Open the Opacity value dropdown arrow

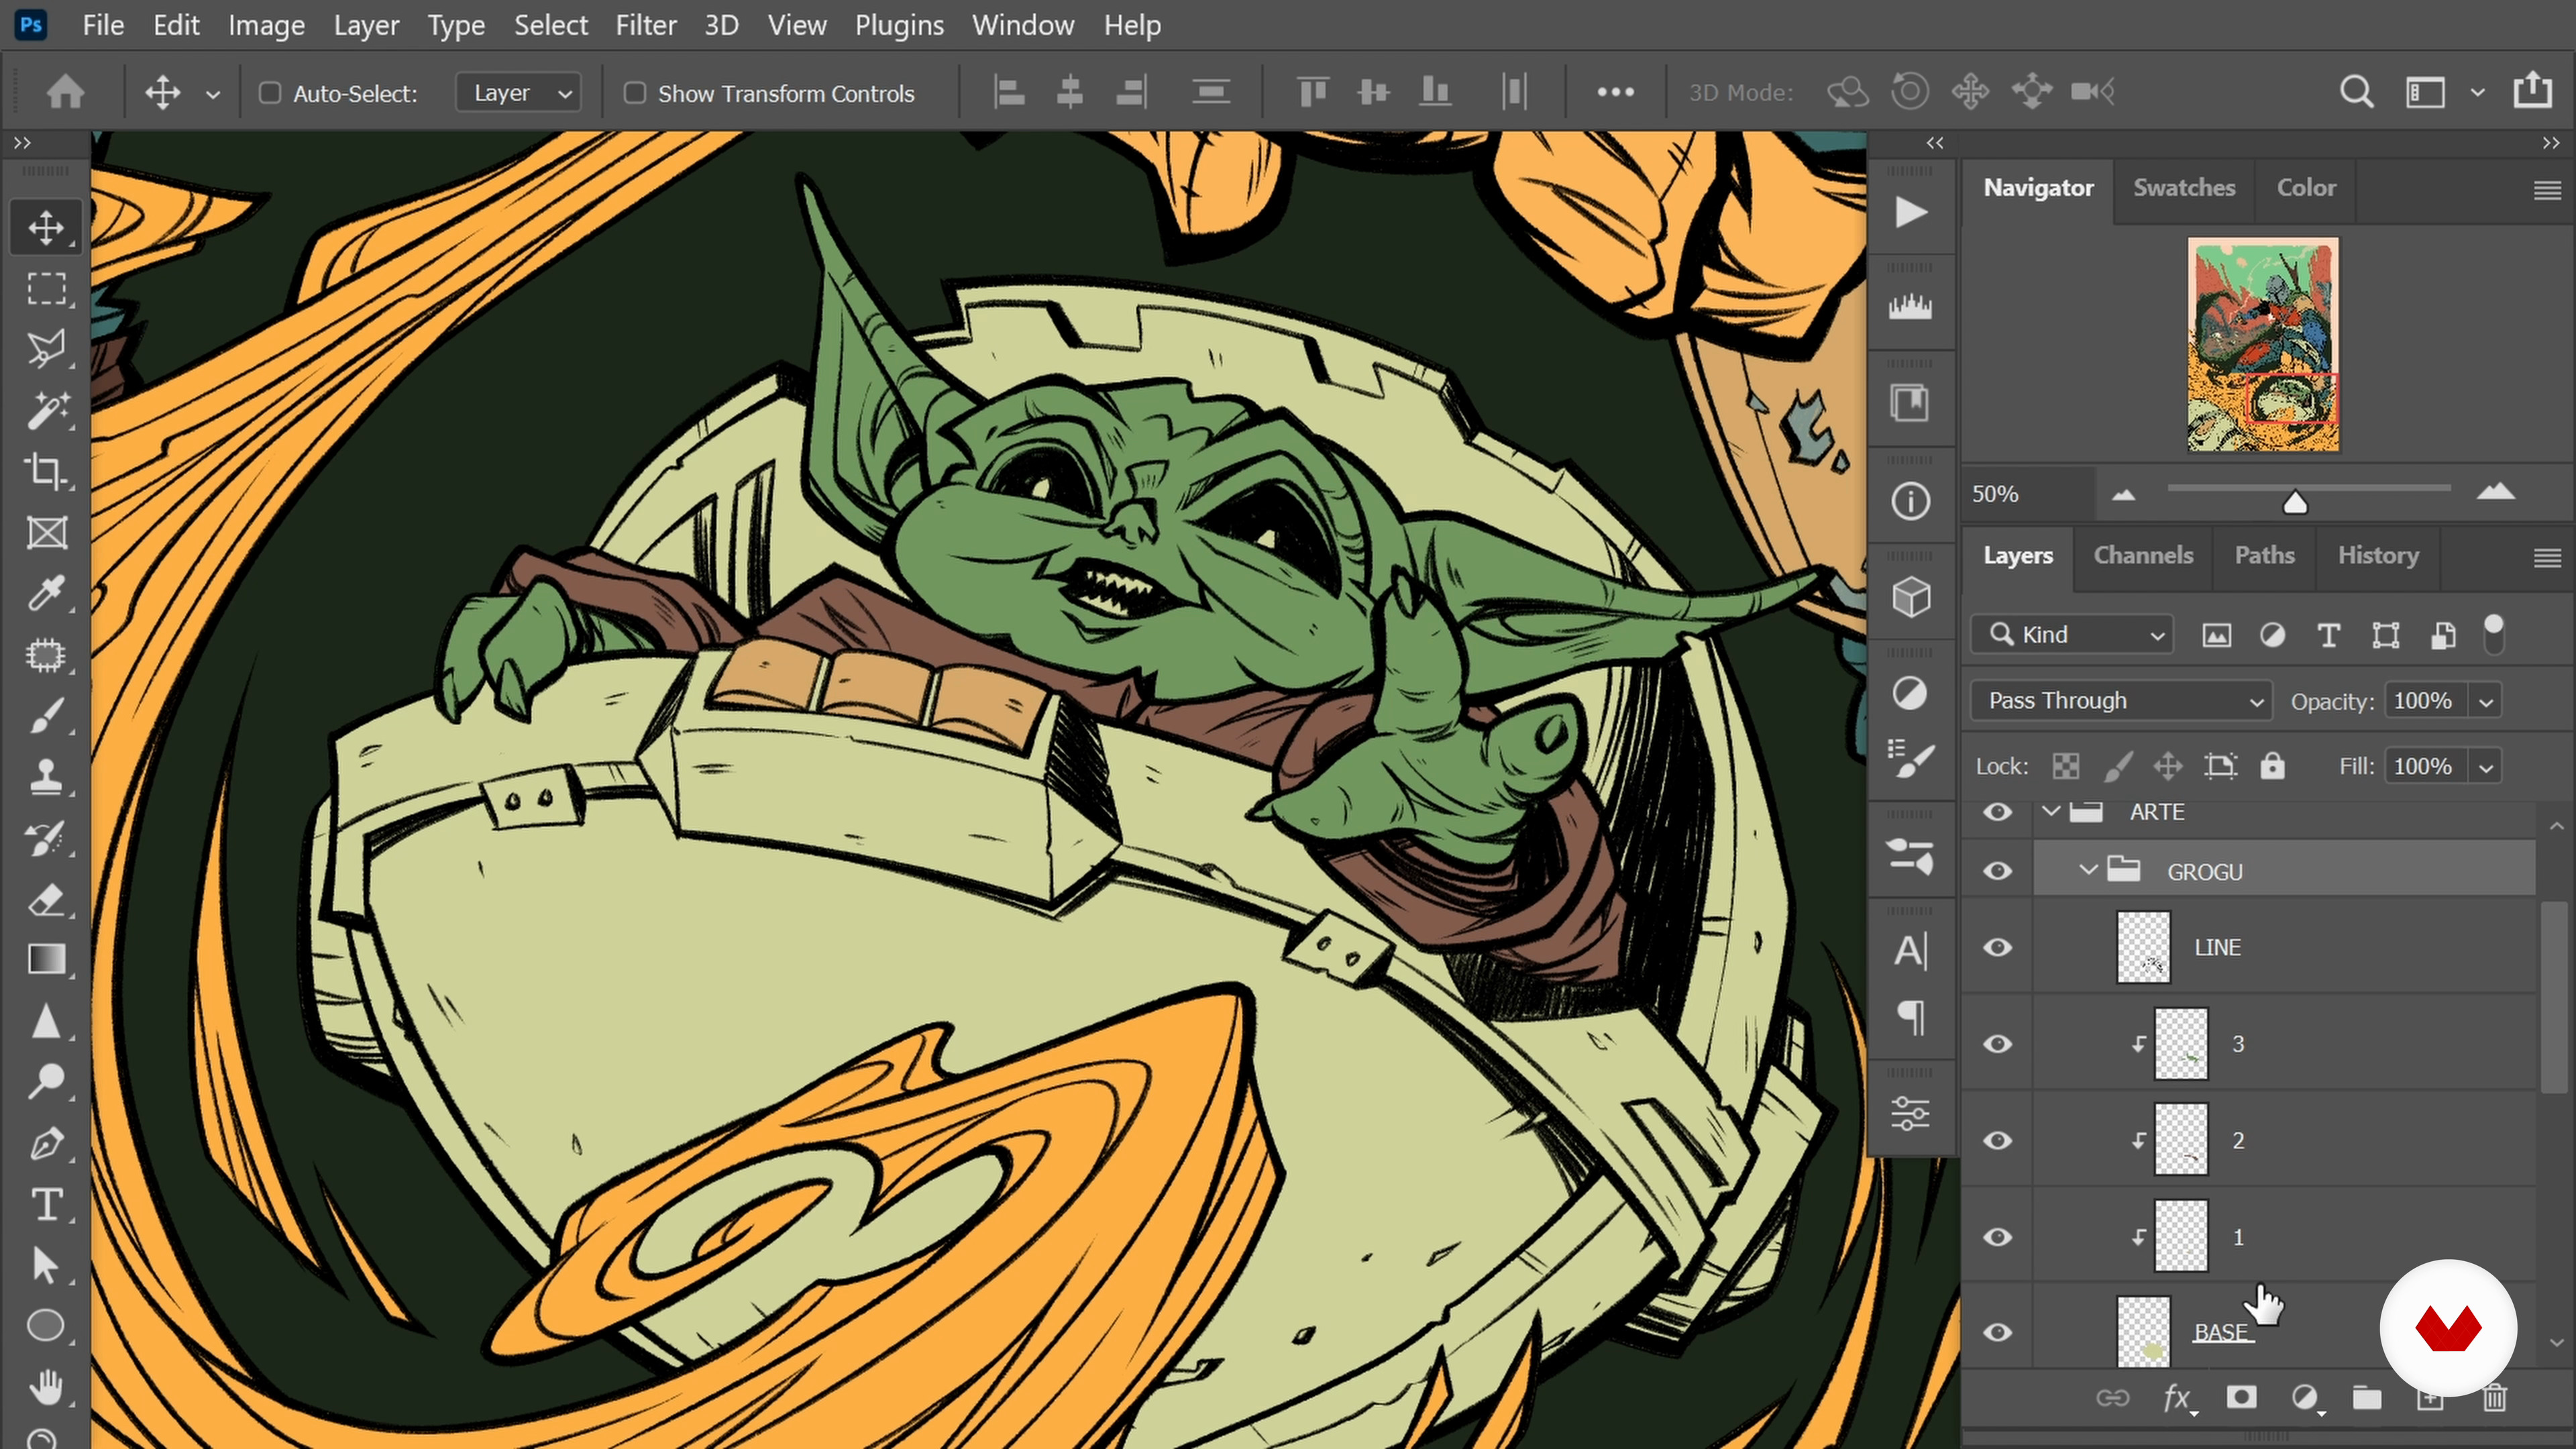pyautogui.click(x=2487, y=702)
